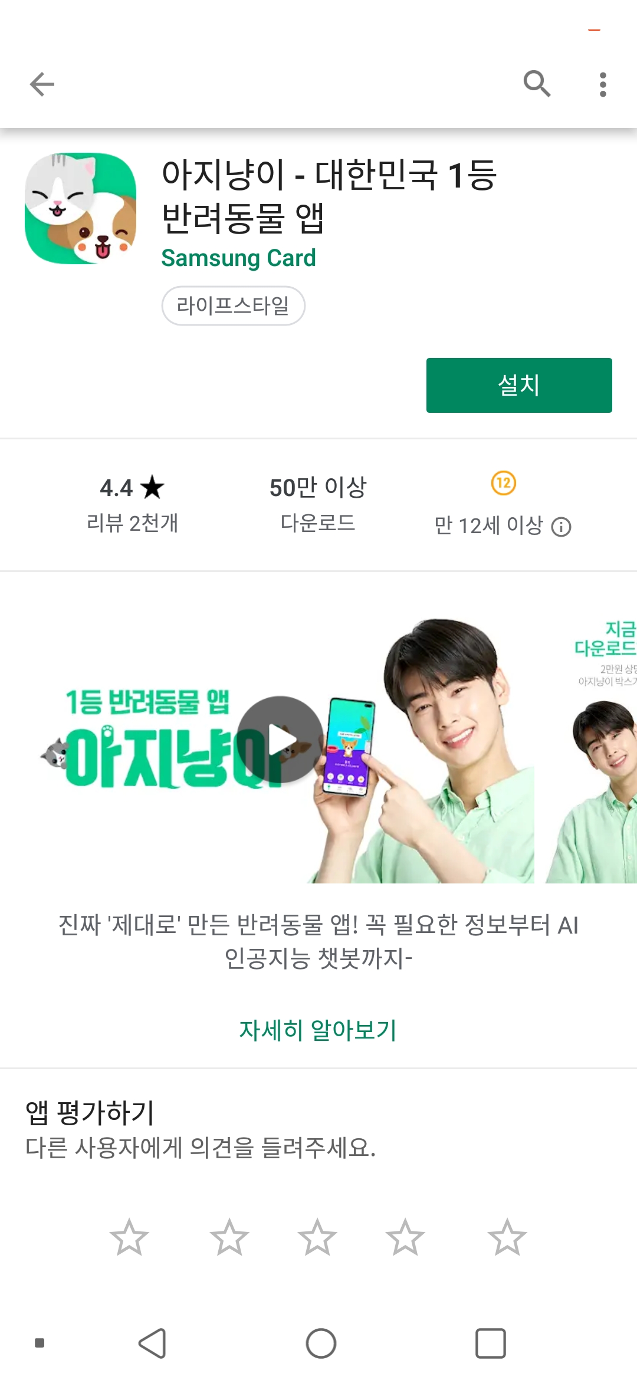Open the 4.4 star reviews summary
The width and height of the screenshot is (637, 1380).
coord(132,505)
